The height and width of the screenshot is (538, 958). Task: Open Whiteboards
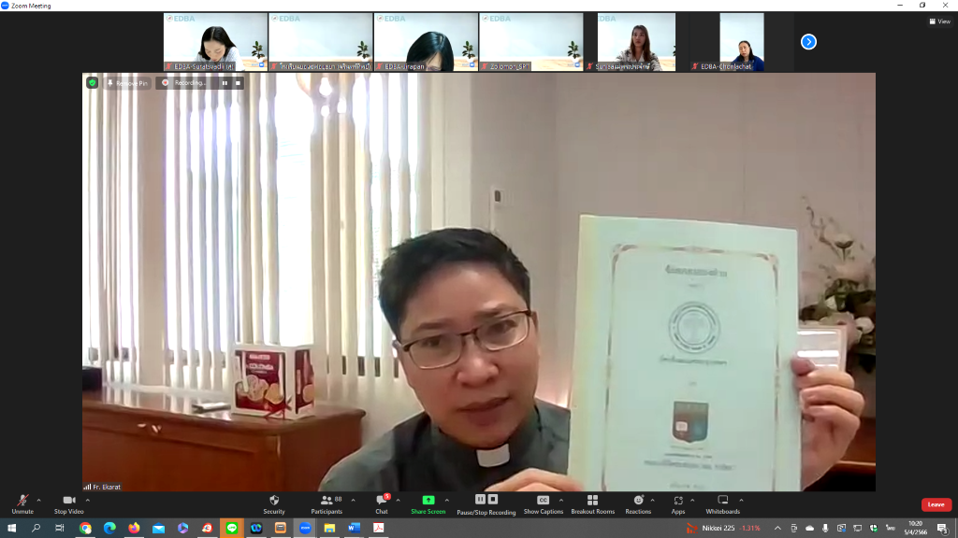[x=723, y=503]
